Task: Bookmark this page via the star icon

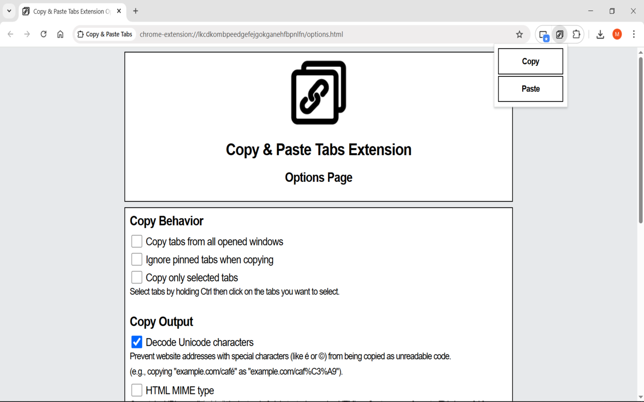Action: [x=519, y=34]
